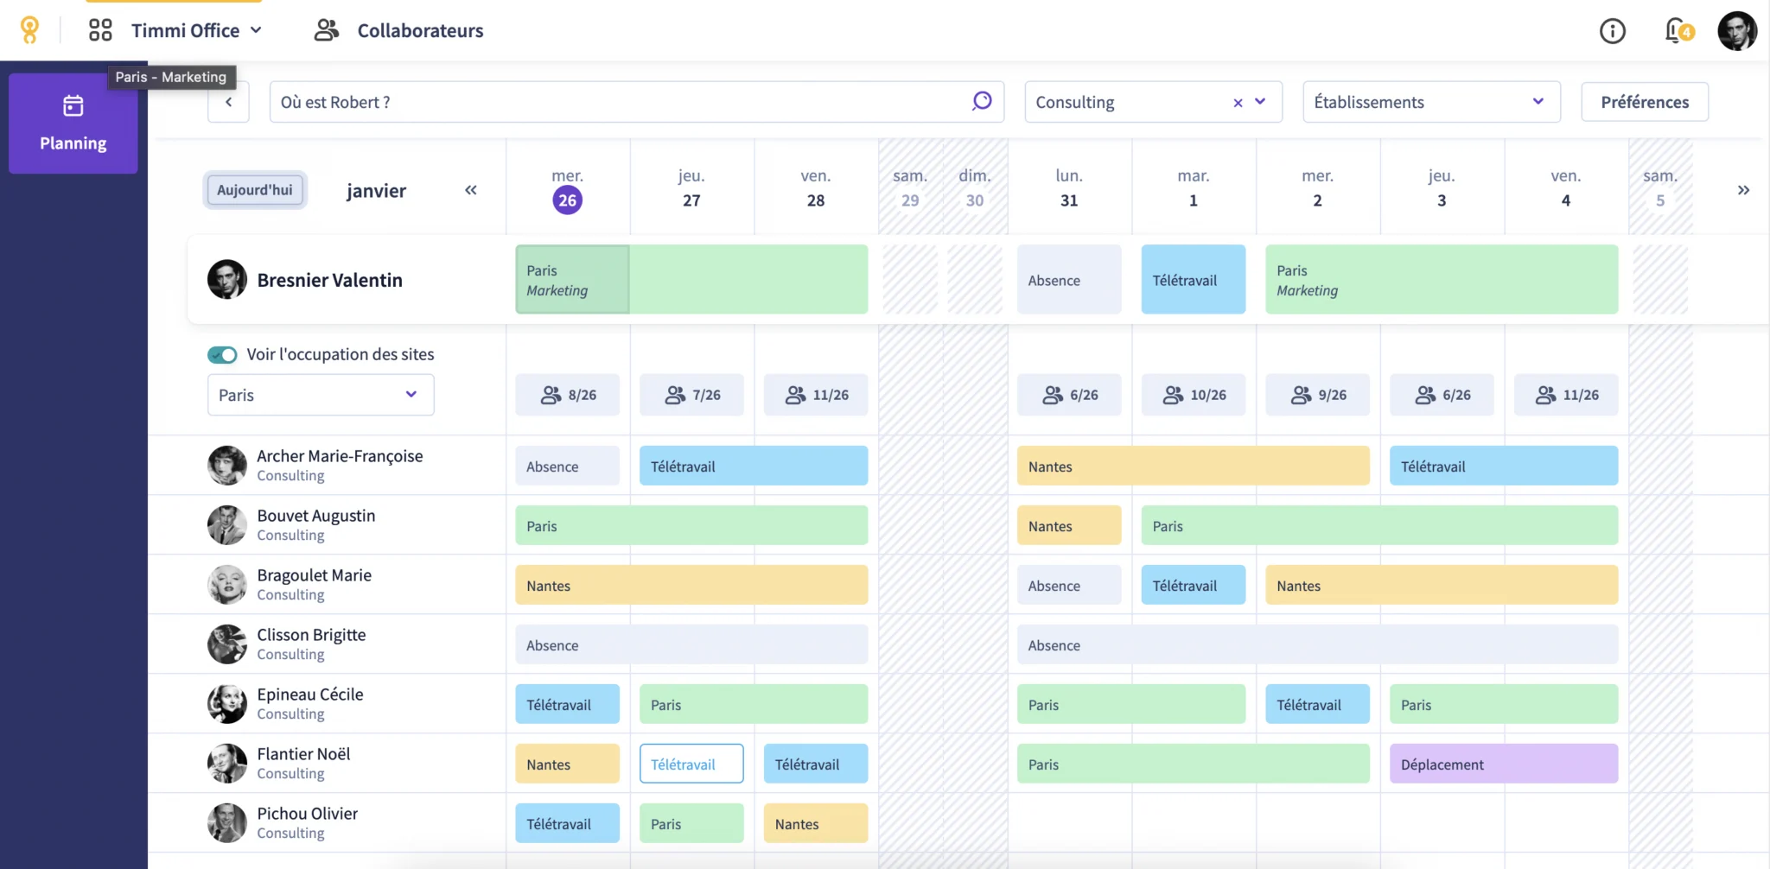The height and width of the screenshot is (869, 1770).
Task: Click the Où est Robert search field
Action: [x=618, y=102]
